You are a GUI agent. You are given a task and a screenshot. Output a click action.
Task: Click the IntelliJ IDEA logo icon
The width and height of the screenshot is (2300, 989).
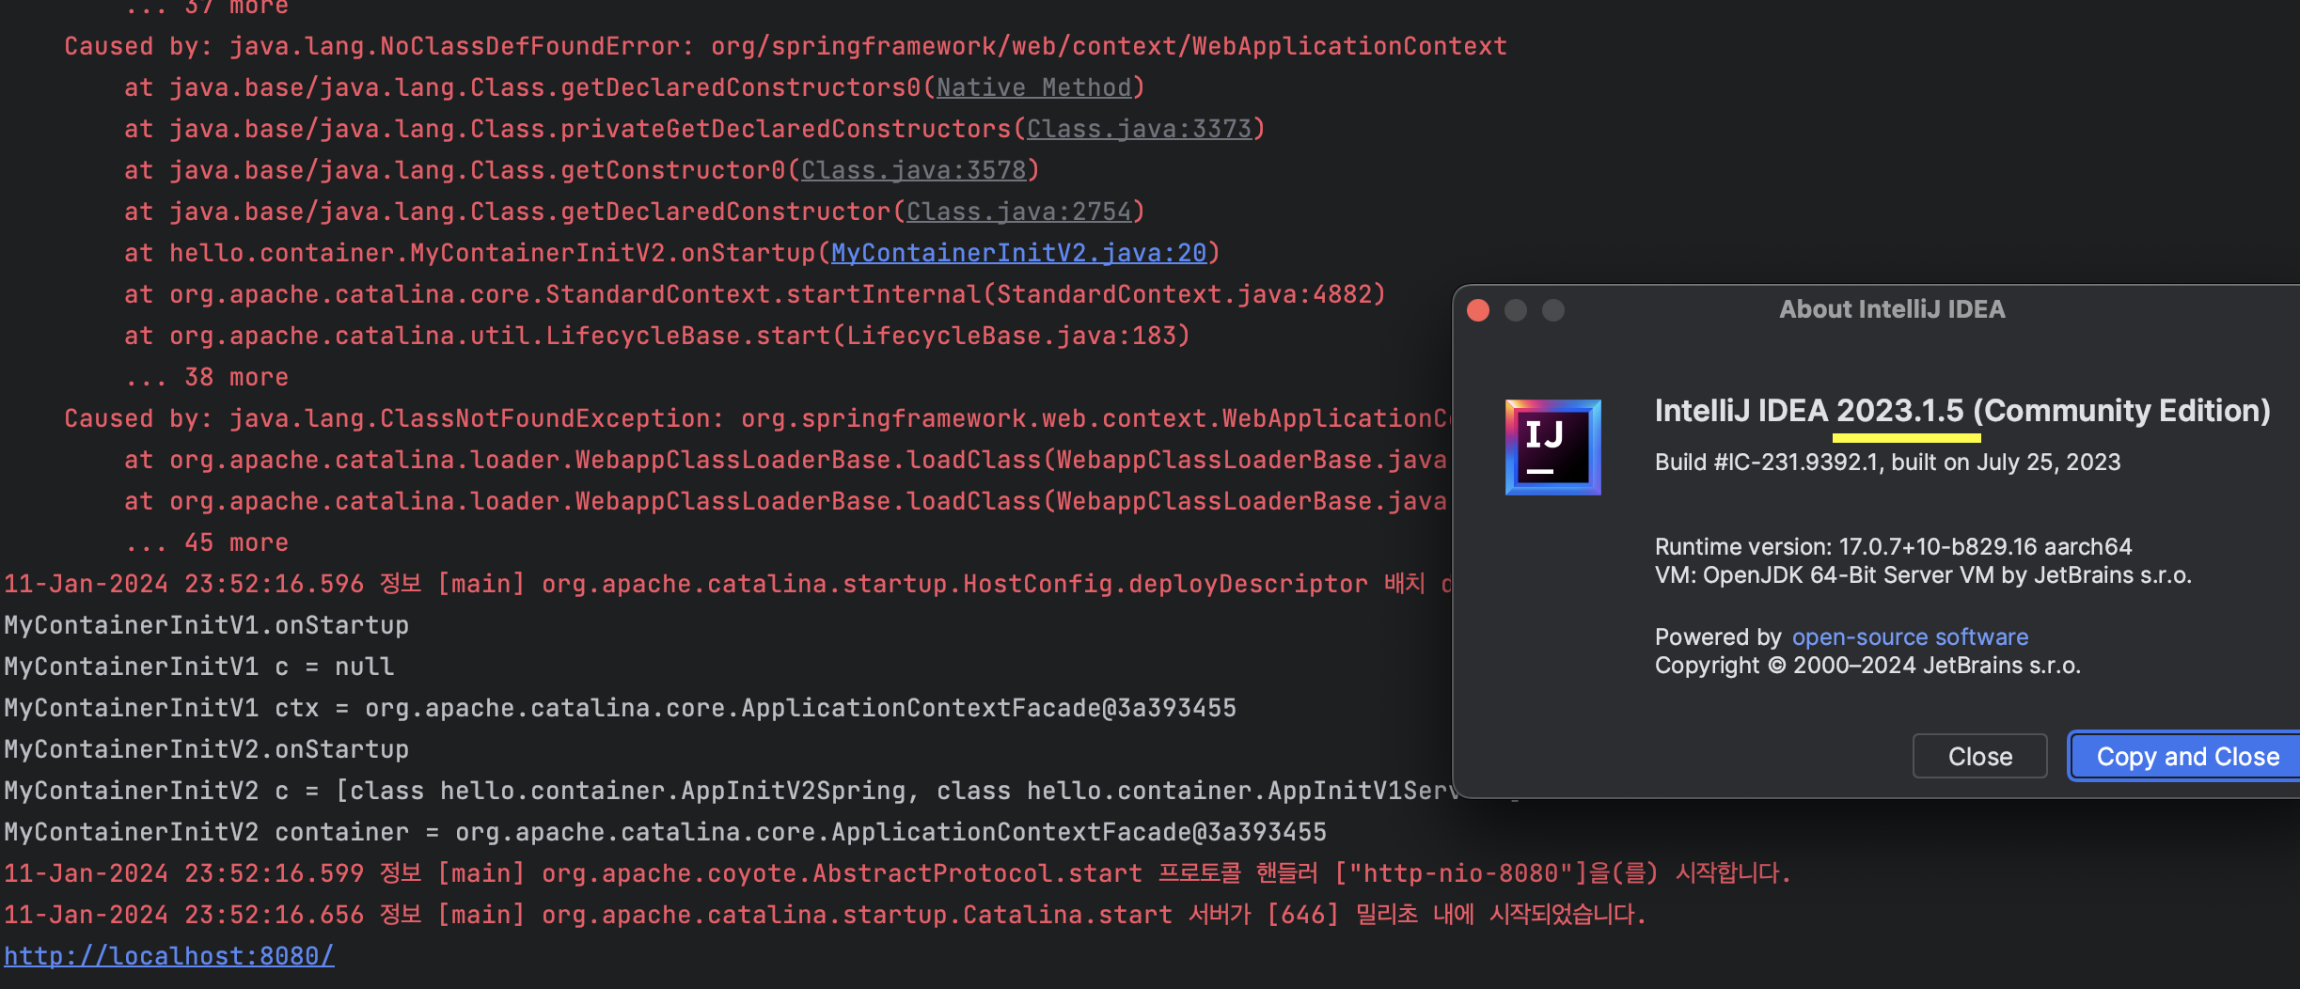pyautogui.click(x=1552, y=447)
